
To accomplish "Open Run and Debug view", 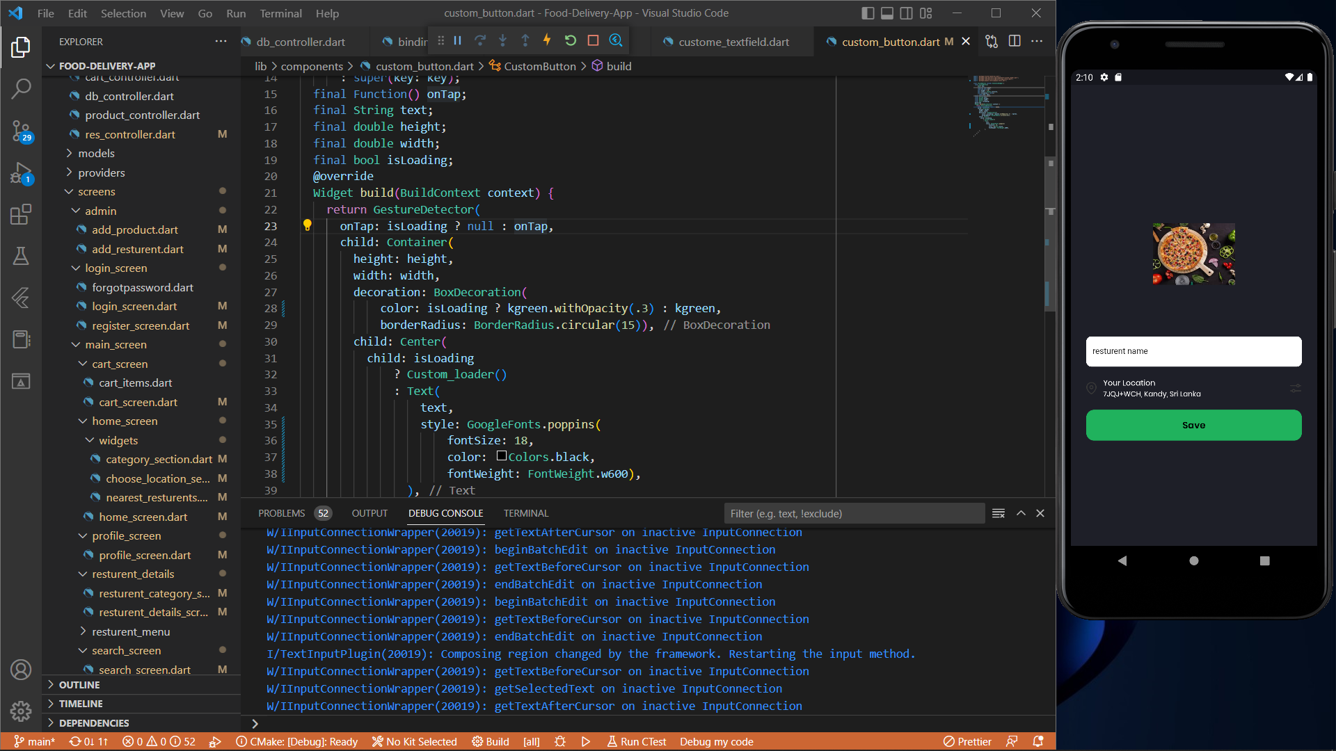I will tap(21, 172).
